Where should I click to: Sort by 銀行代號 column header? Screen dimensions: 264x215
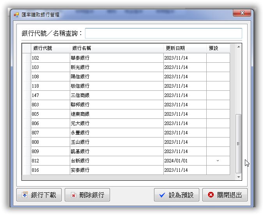50,48
